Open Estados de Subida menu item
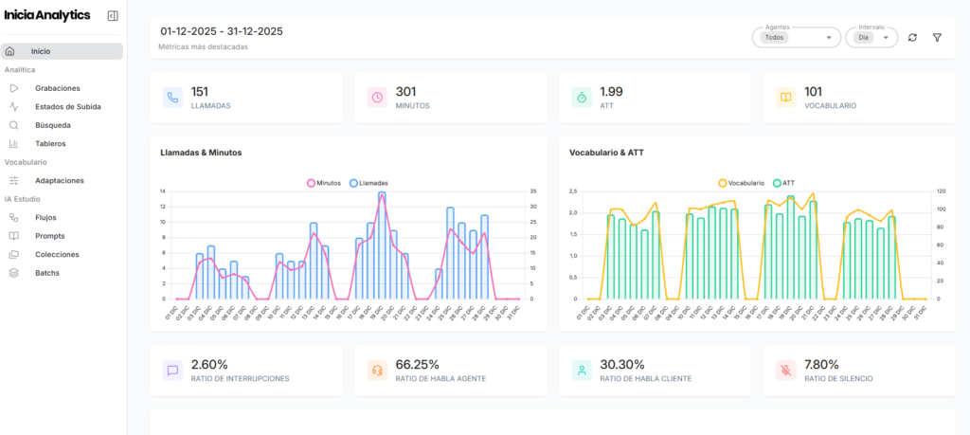The height and width of the screenshot is (435, 970). (68, 106)
